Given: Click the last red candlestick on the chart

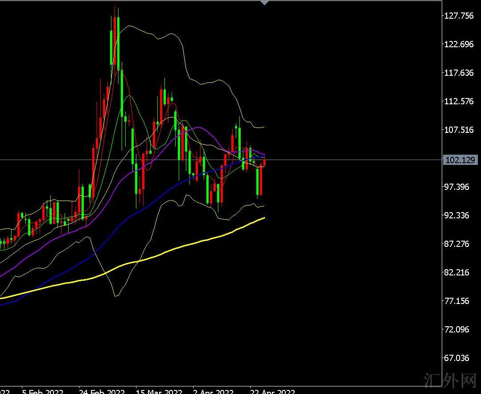Looking at the screenshot, I should (x=265, y=162).
